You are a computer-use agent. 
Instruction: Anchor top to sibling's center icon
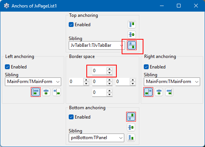coord(132,35)
